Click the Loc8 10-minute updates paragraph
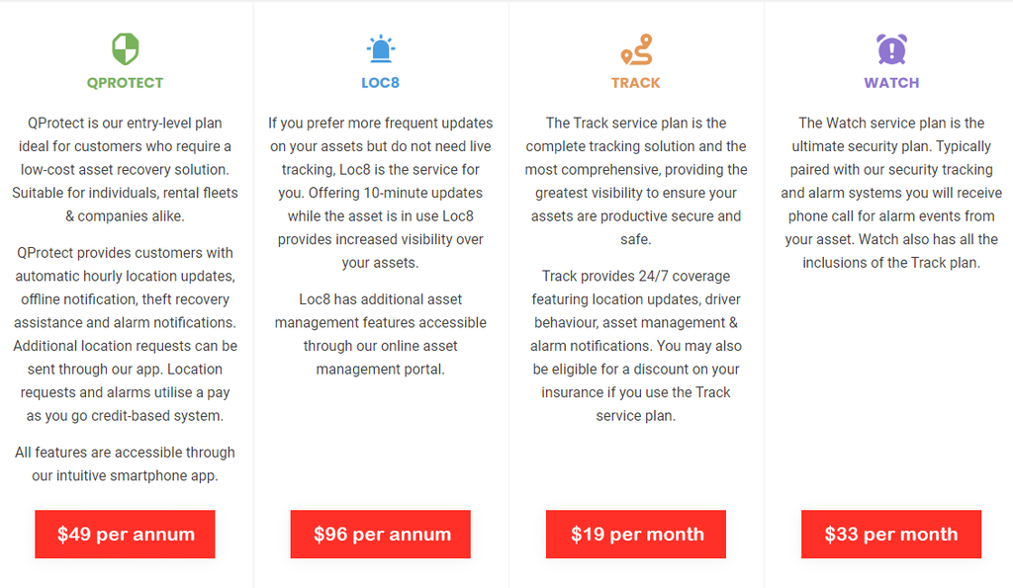 [x=381, y=193]
